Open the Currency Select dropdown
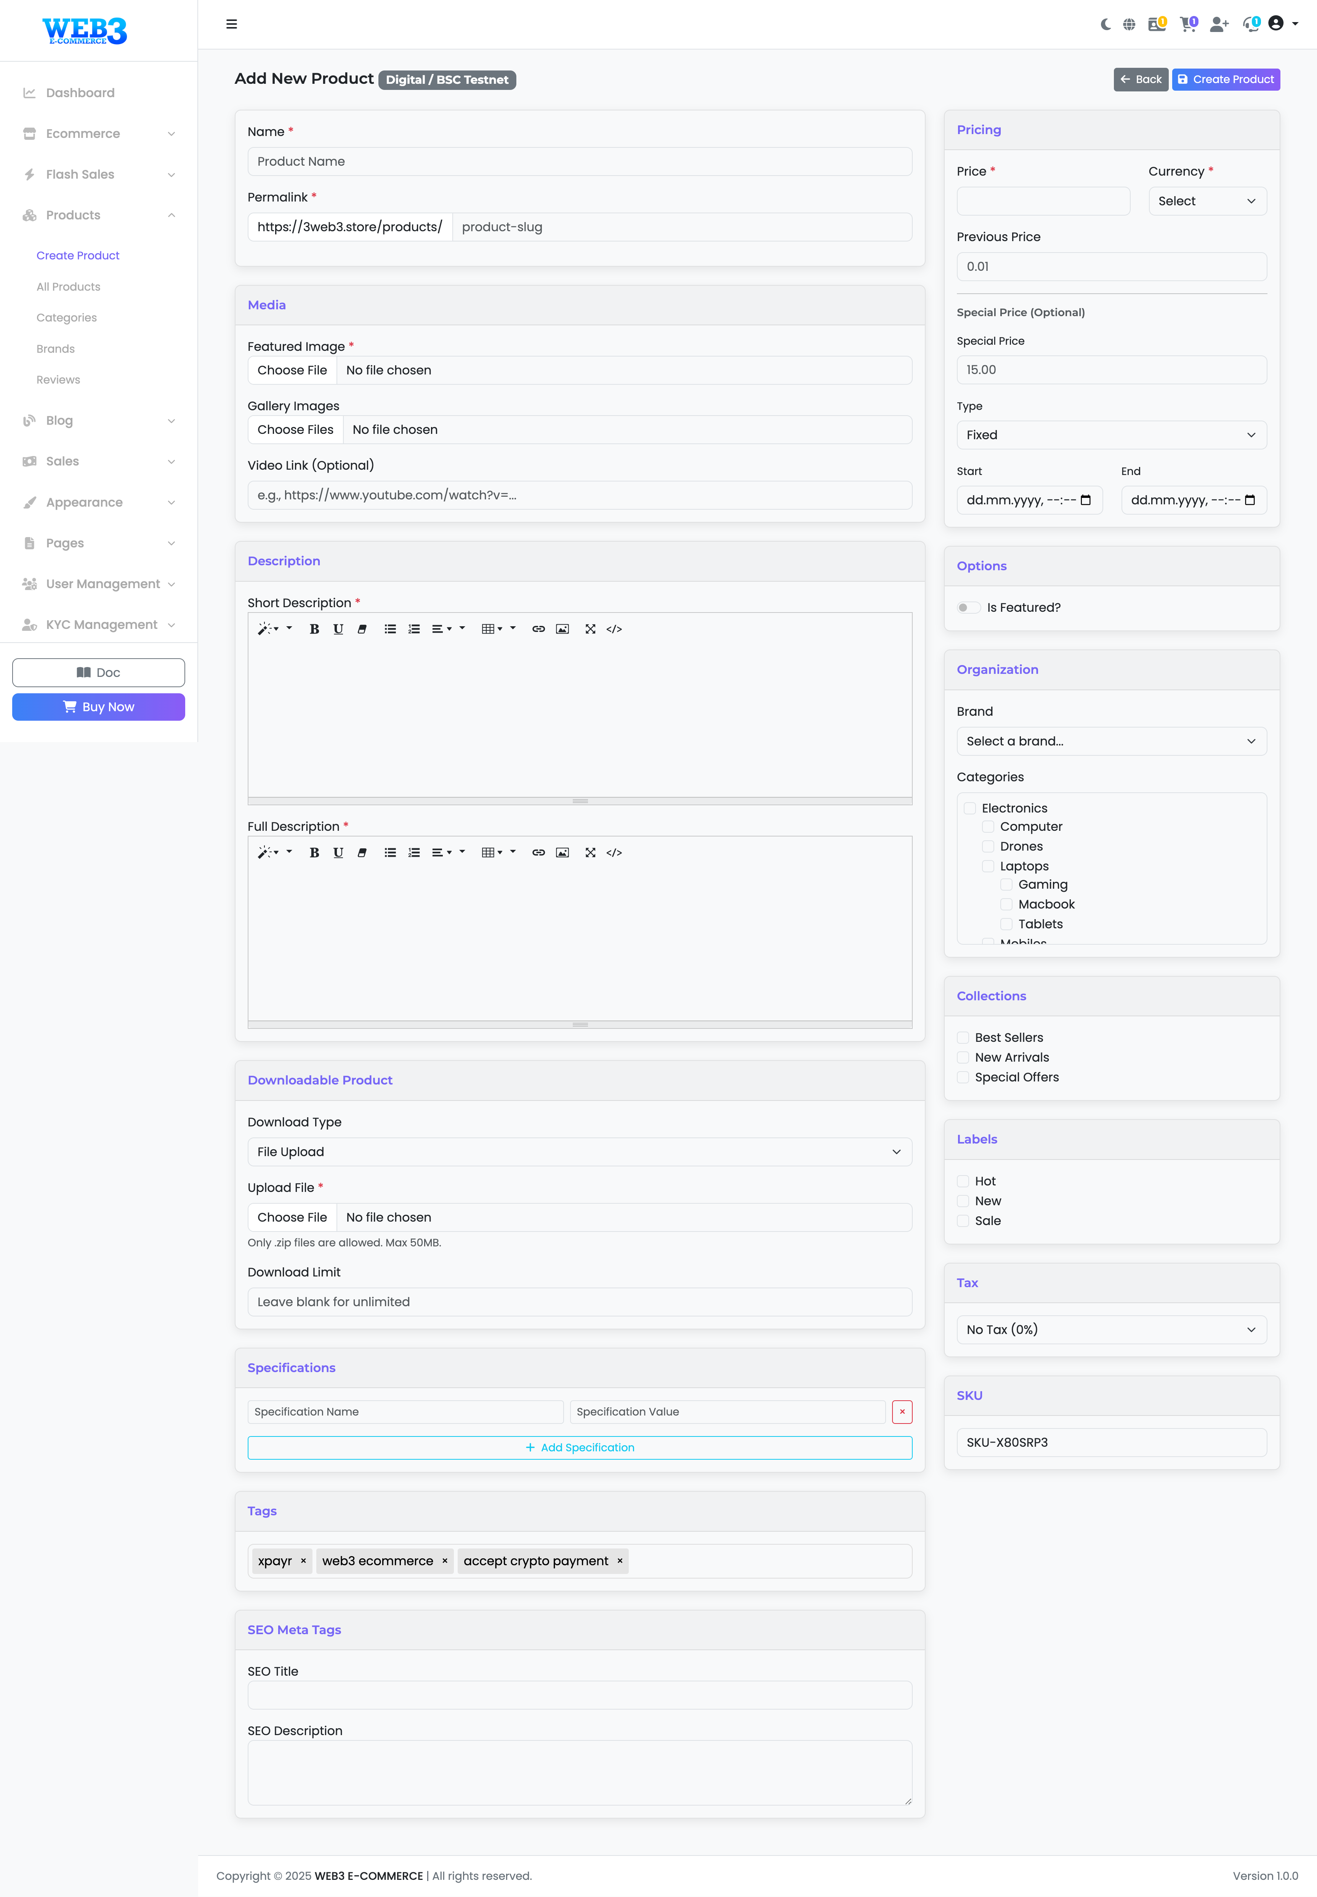This screenshot has height=1897, width=1317. pyautogui.click(x=1206, y=201)
